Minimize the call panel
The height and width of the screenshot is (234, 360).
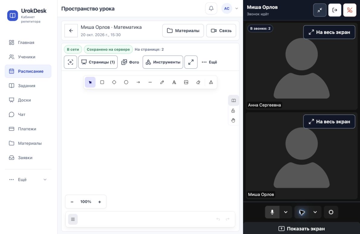tap(319, 10)
